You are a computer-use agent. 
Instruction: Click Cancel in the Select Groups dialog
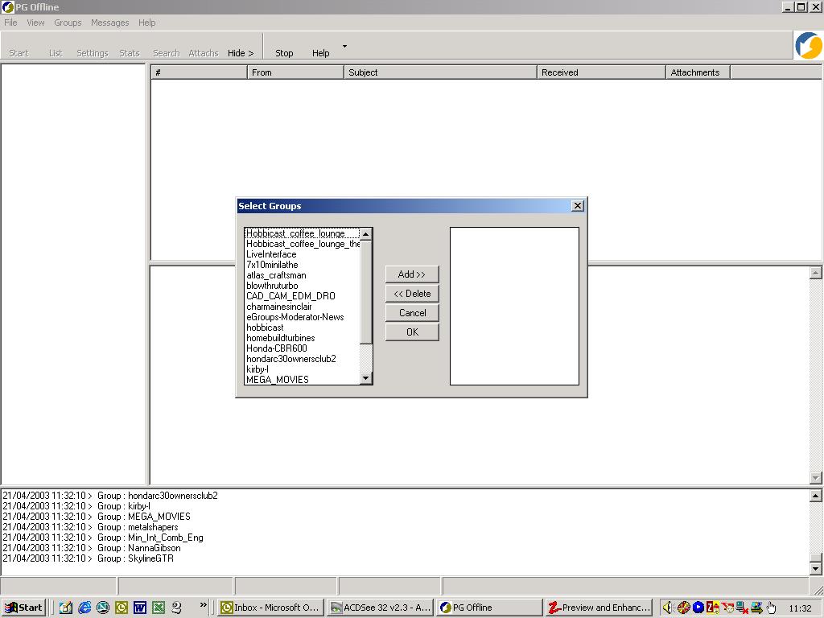point(412,313)
